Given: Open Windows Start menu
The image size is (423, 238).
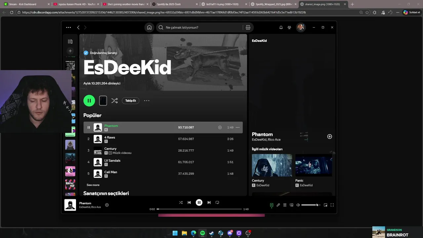Looking at the screenshot, I should pos(175,233).
